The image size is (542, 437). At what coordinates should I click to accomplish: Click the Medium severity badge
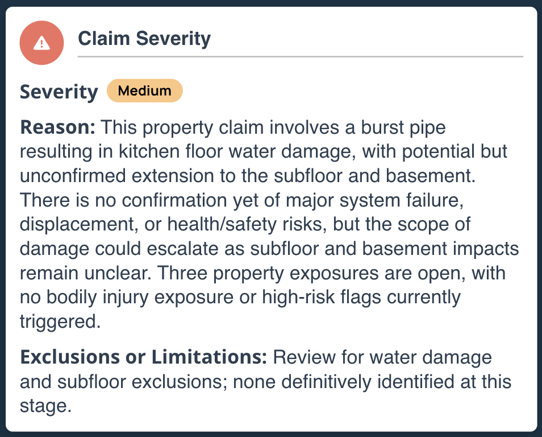(x=144, y=90)
